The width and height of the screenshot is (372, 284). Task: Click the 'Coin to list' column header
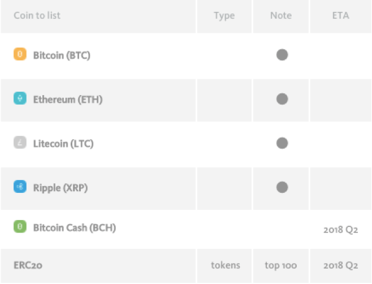tap(37, 15)
